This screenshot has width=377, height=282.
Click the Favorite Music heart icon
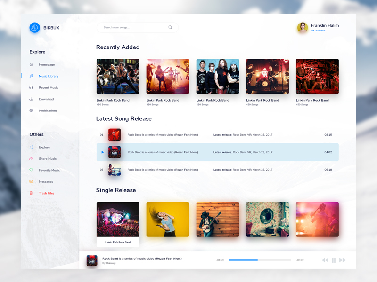coord(31,170)
